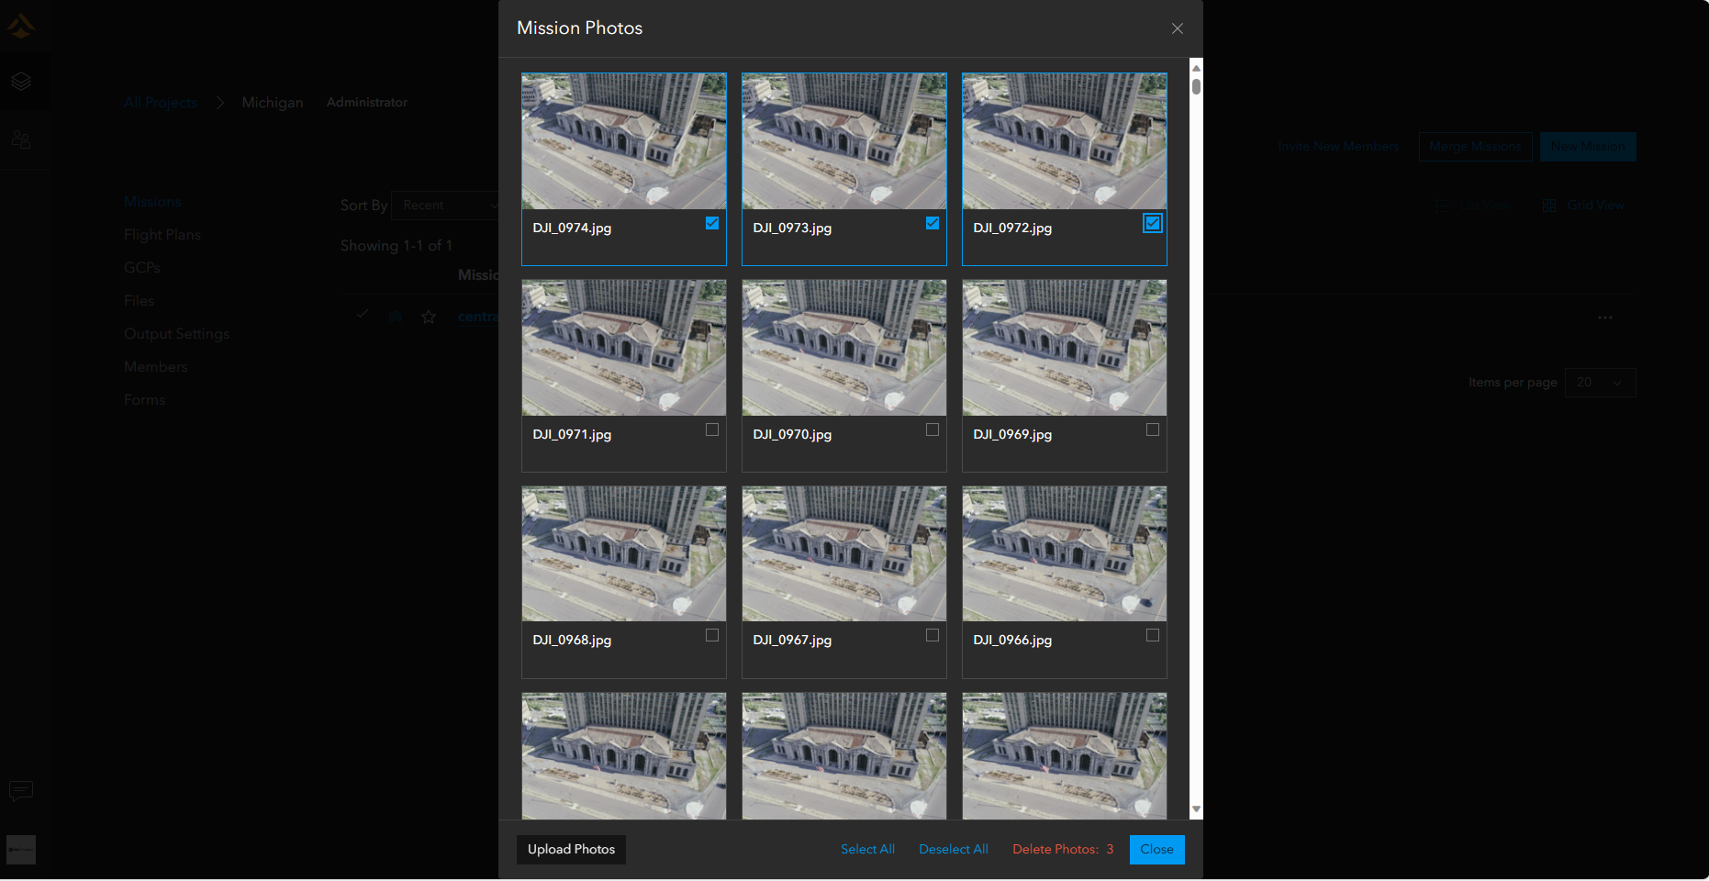Click the Upload Photos button
This screenshot has width=1709, height=881.
click(x=570, y=849)
